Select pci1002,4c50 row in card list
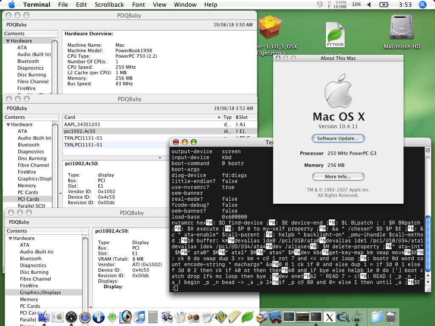The image size is (435, 326). click(x=160, y=131)
